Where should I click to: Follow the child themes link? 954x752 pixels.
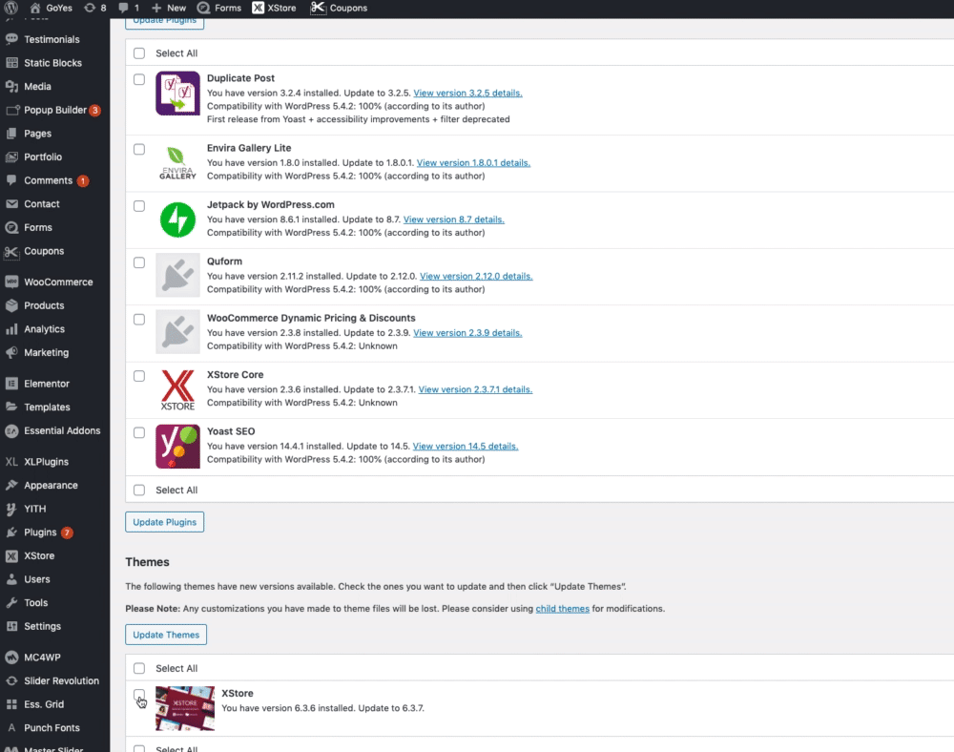click(x=562, y=609)
